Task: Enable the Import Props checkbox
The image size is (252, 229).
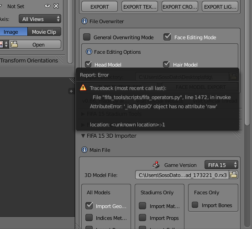Action: 142,218
